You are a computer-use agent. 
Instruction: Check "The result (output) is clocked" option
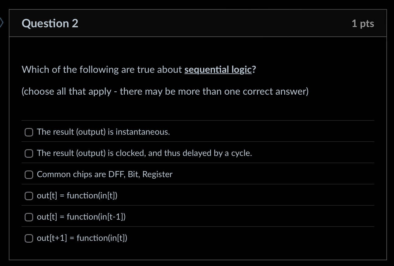tap(29, 153)
